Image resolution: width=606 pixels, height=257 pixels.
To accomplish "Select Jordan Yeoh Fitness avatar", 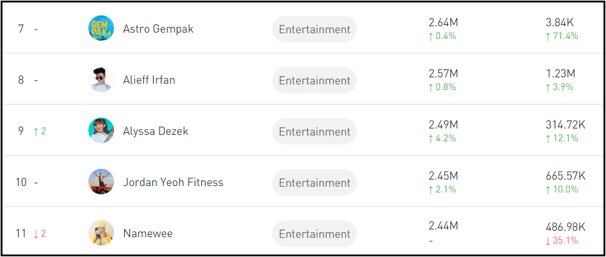I will click(x=101, y=182).
